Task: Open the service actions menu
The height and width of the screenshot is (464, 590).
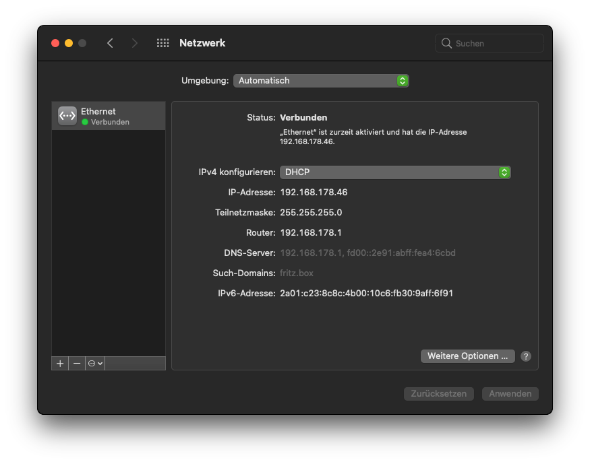Action: (x=95, y=363)
